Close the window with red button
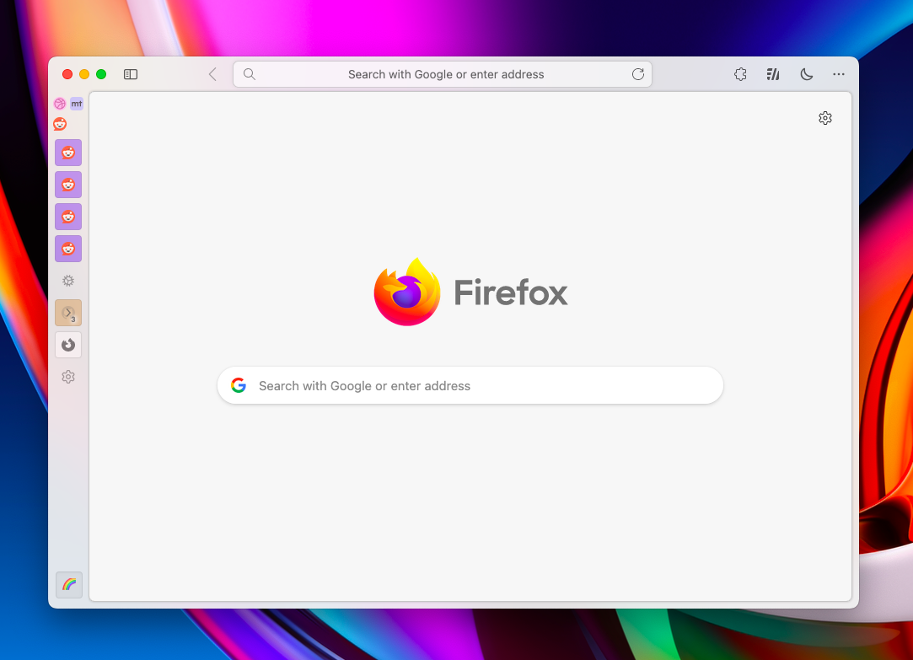The image size is (913, 660). tap(67, 74)
